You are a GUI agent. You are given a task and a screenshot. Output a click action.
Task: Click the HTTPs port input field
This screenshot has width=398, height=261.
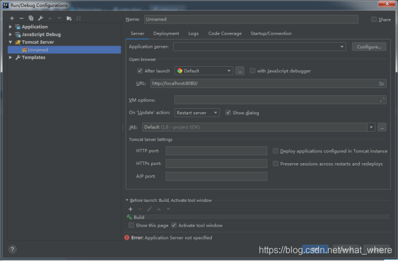tap(216, 163)
